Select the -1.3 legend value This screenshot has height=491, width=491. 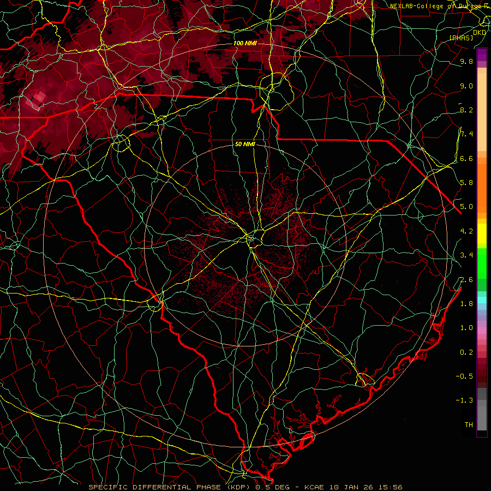(x=464, y=400)
